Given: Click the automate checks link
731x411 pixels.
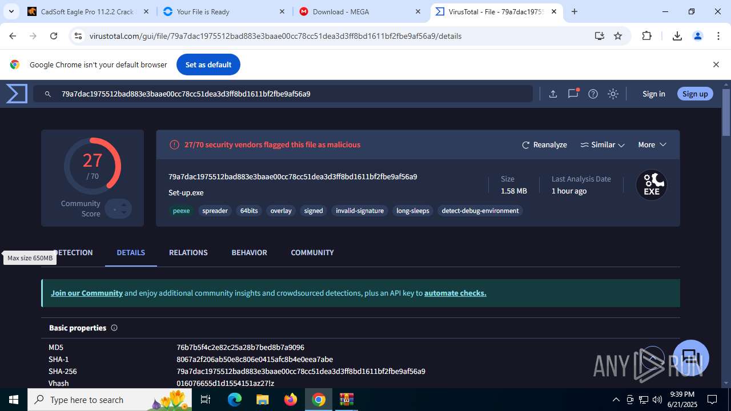Looking at the screenshot, I should tap(455, 293).
